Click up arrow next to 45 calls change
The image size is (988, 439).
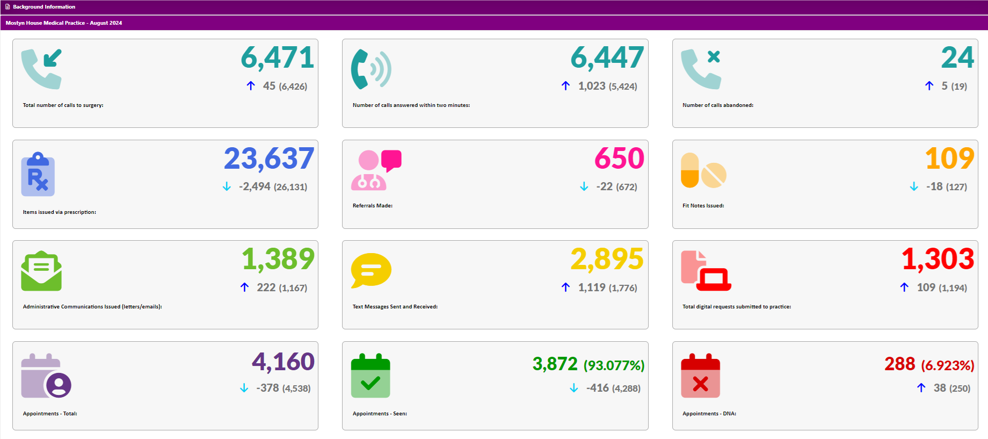click(x=251, y=86)
